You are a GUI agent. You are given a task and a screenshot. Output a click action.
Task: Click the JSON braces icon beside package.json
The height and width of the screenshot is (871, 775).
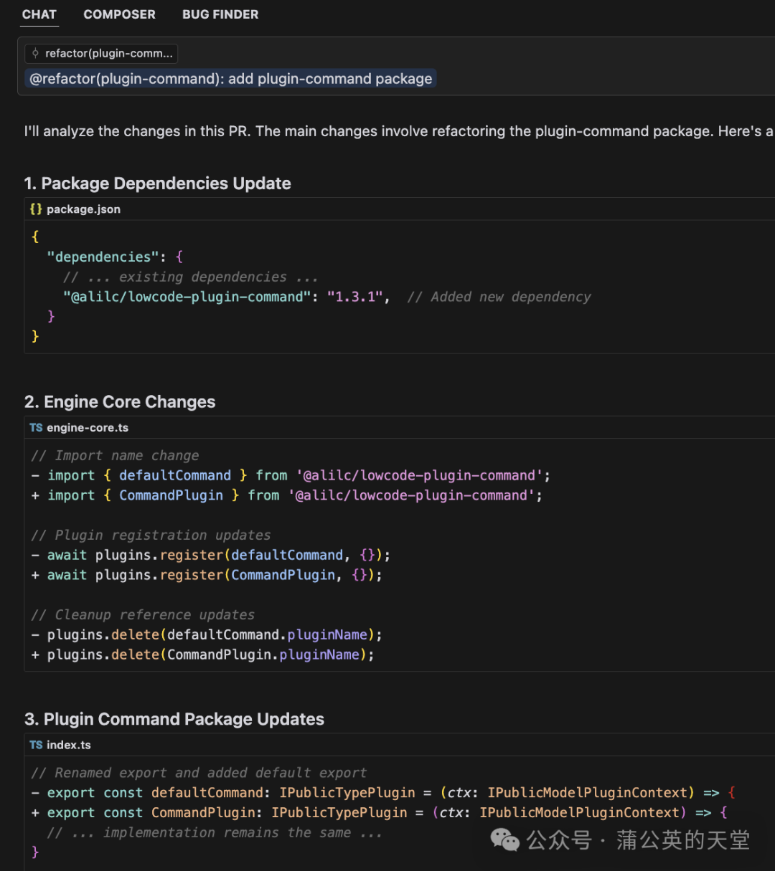[x=36, y=209]
